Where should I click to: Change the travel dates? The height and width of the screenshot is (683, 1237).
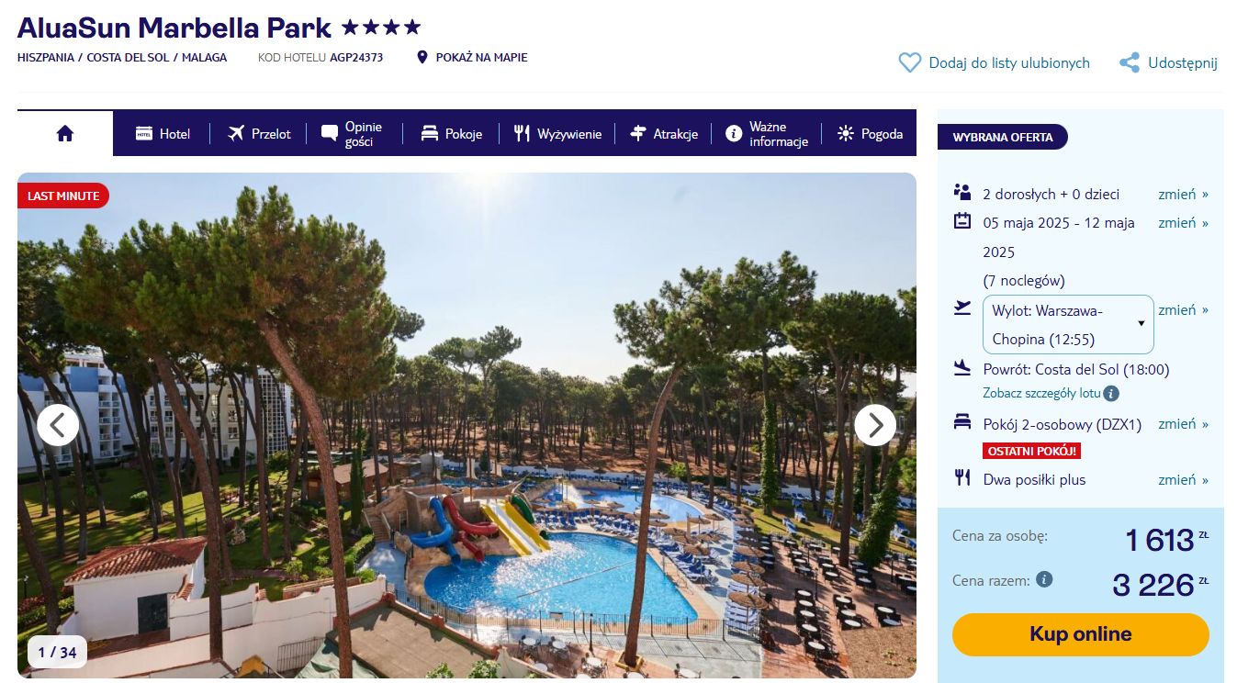tap(1183, 222)
